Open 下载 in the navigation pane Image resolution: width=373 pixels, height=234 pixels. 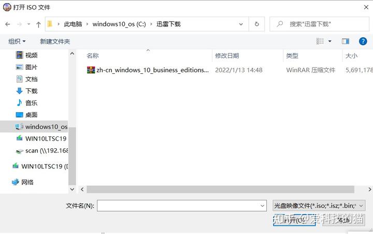click(32, 91)
